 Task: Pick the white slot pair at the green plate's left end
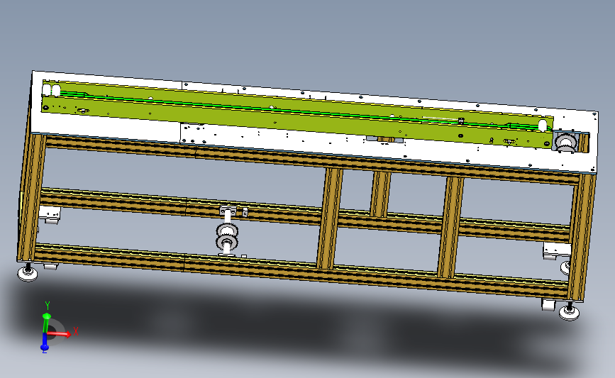click(51, 90)
